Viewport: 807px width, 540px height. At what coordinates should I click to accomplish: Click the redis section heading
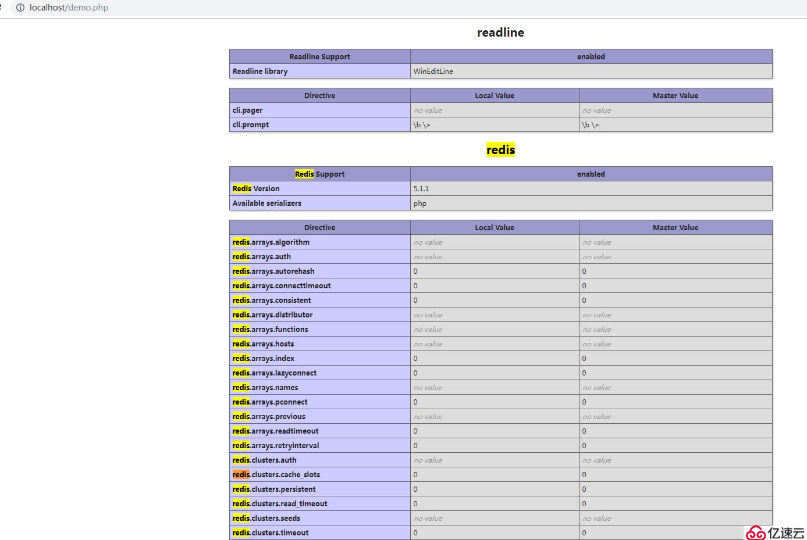(x=500, y=150)
